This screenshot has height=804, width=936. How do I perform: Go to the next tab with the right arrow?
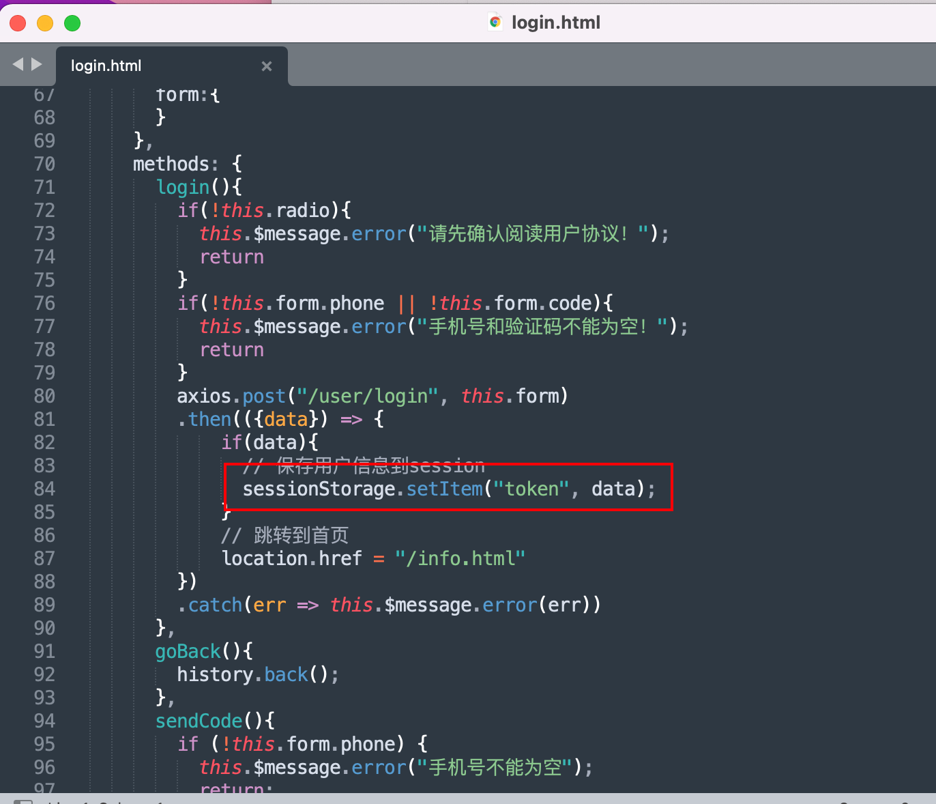point(37,64)
